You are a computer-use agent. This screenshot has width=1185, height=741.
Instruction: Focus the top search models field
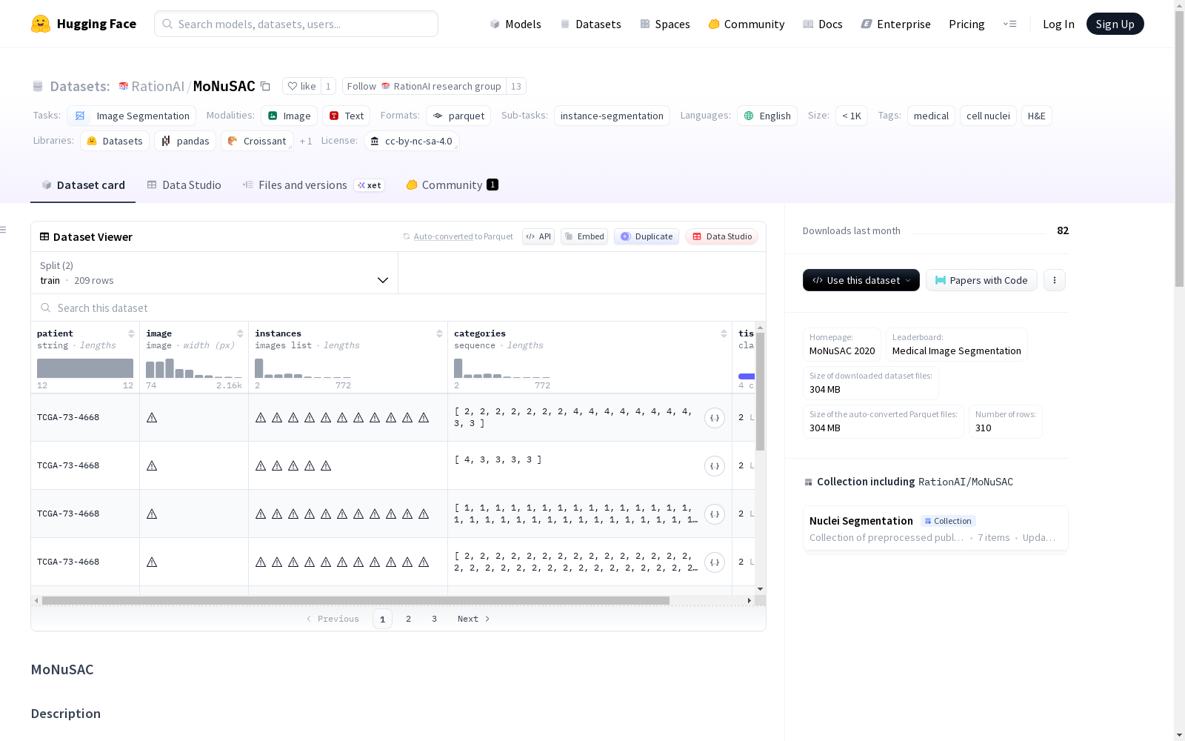click(296, 24)
